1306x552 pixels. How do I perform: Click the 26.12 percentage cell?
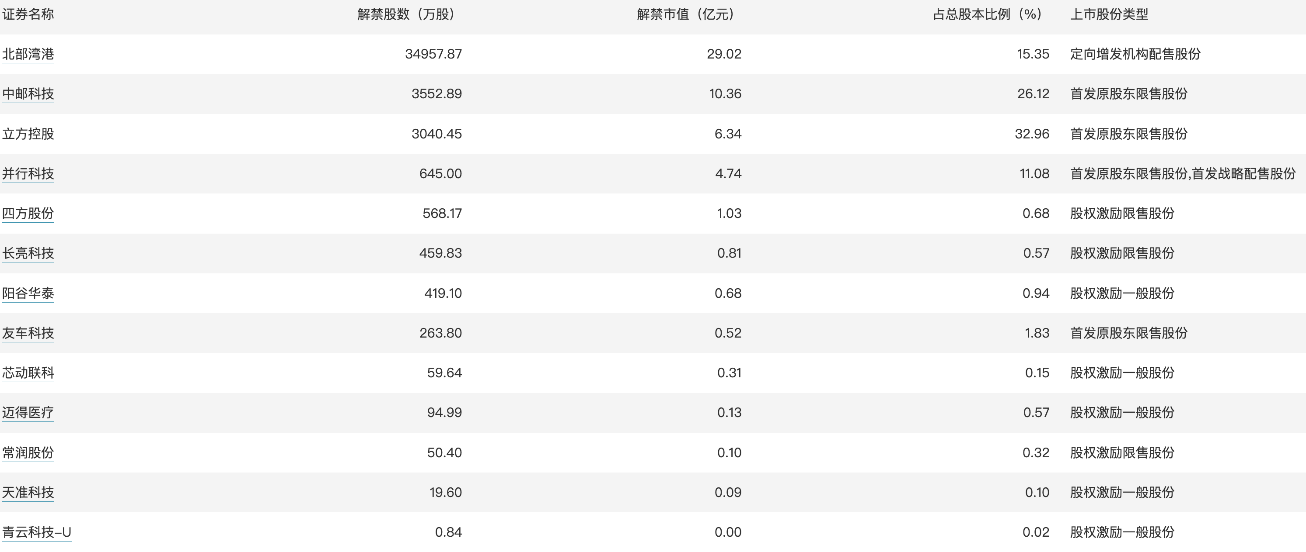pos(1033,94)
